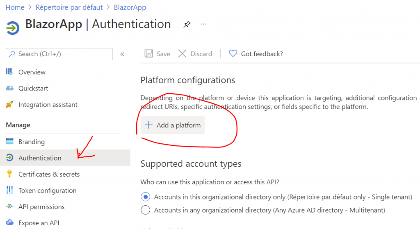This screenshot has width=420, height=229.
Task: Click the feedback heart icon
Action: 233,54
